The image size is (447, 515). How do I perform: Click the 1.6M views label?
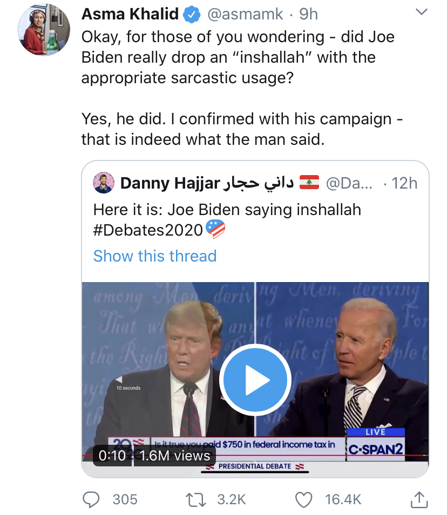(x=174, y=456)
